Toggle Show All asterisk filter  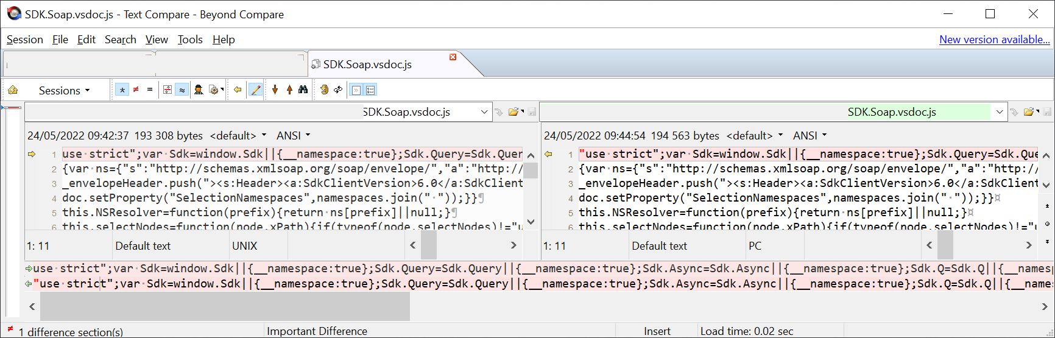pos(122,90)
